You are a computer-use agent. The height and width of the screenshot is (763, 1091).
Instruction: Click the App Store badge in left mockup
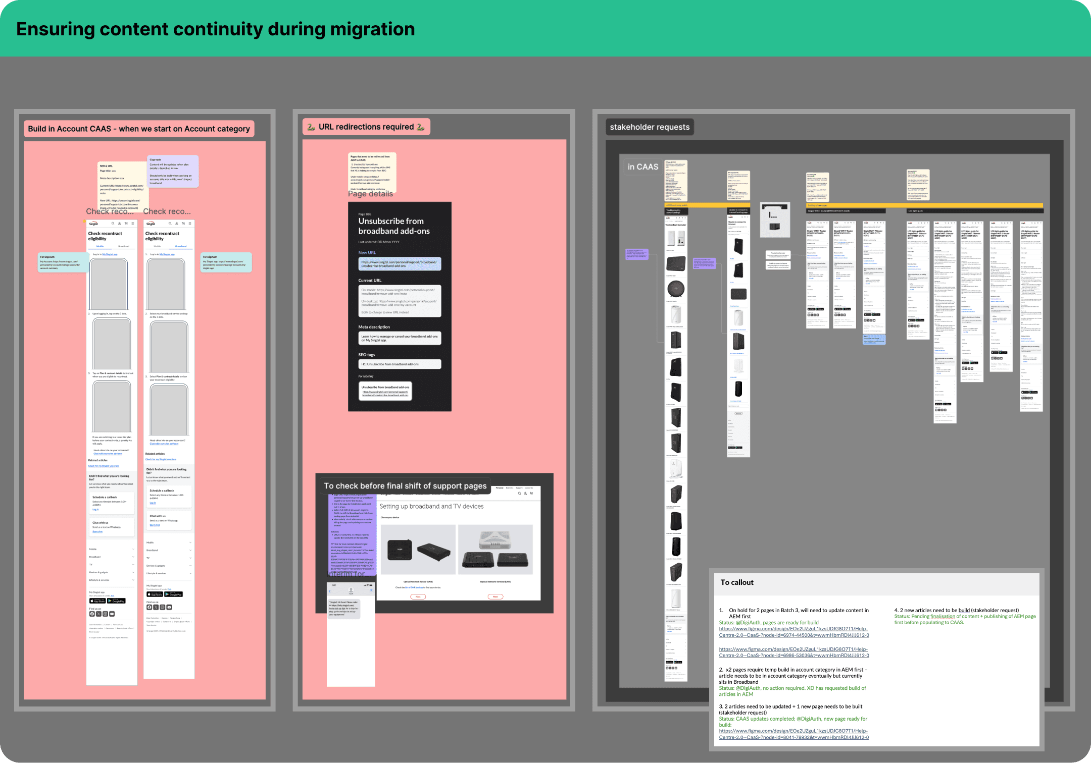tap(97, 601)
